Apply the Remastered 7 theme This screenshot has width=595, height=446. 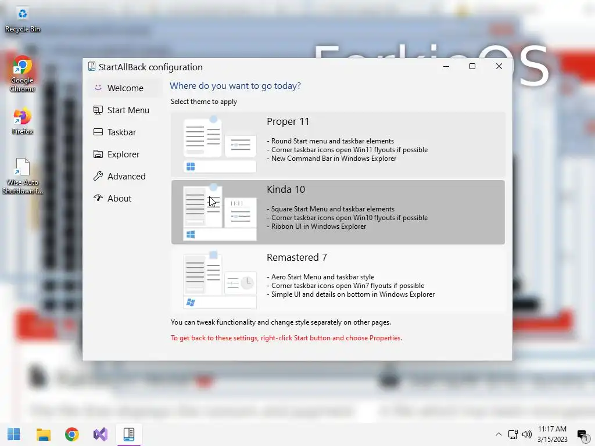338,280
